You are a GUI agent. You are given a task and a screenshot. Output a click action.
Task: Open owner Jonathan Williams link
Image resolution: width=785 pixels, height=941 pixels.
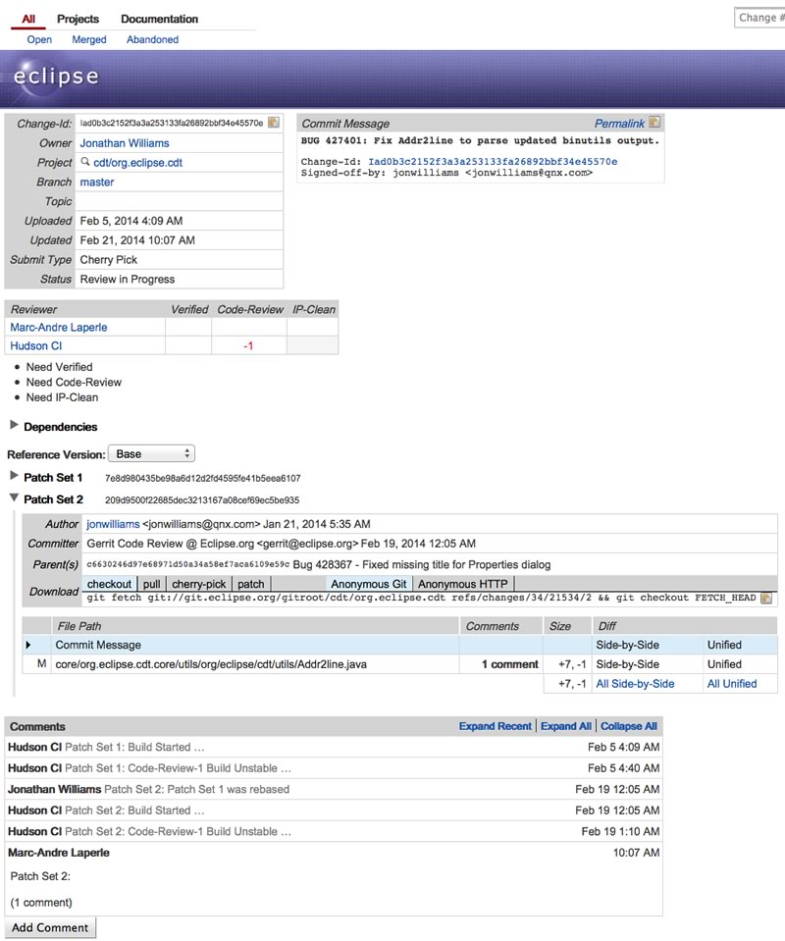[124, 143]
